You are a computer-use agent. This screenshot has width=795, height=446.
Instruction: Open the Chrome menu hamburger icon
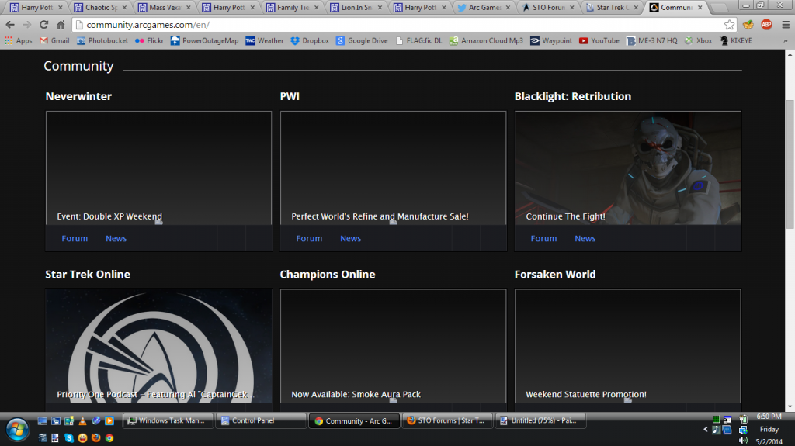[x=786, y=24]
